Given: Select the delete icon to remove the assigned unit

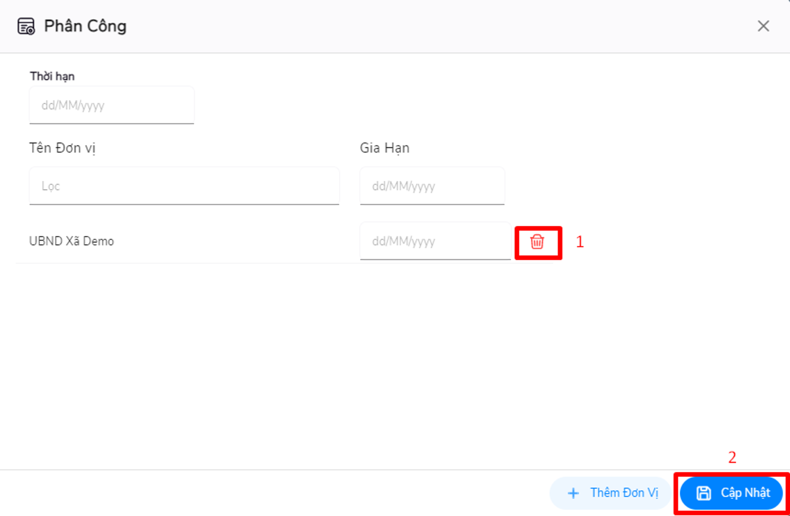Looking at the screenshot, I should [538, 242].
